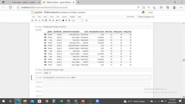
Task: Open the Help menu
Action: [x=79, y=17]
